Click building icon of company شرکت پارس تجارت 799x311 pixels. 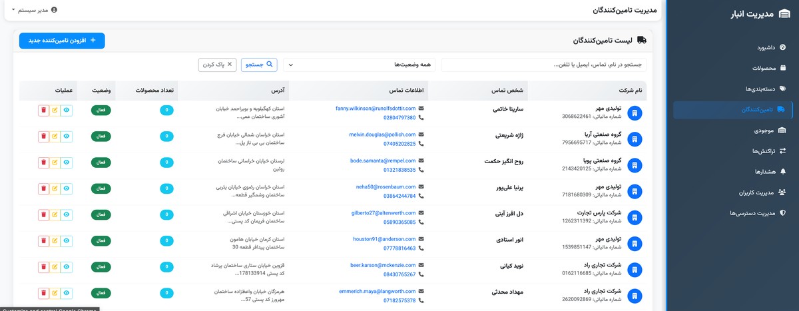(635, 216)
